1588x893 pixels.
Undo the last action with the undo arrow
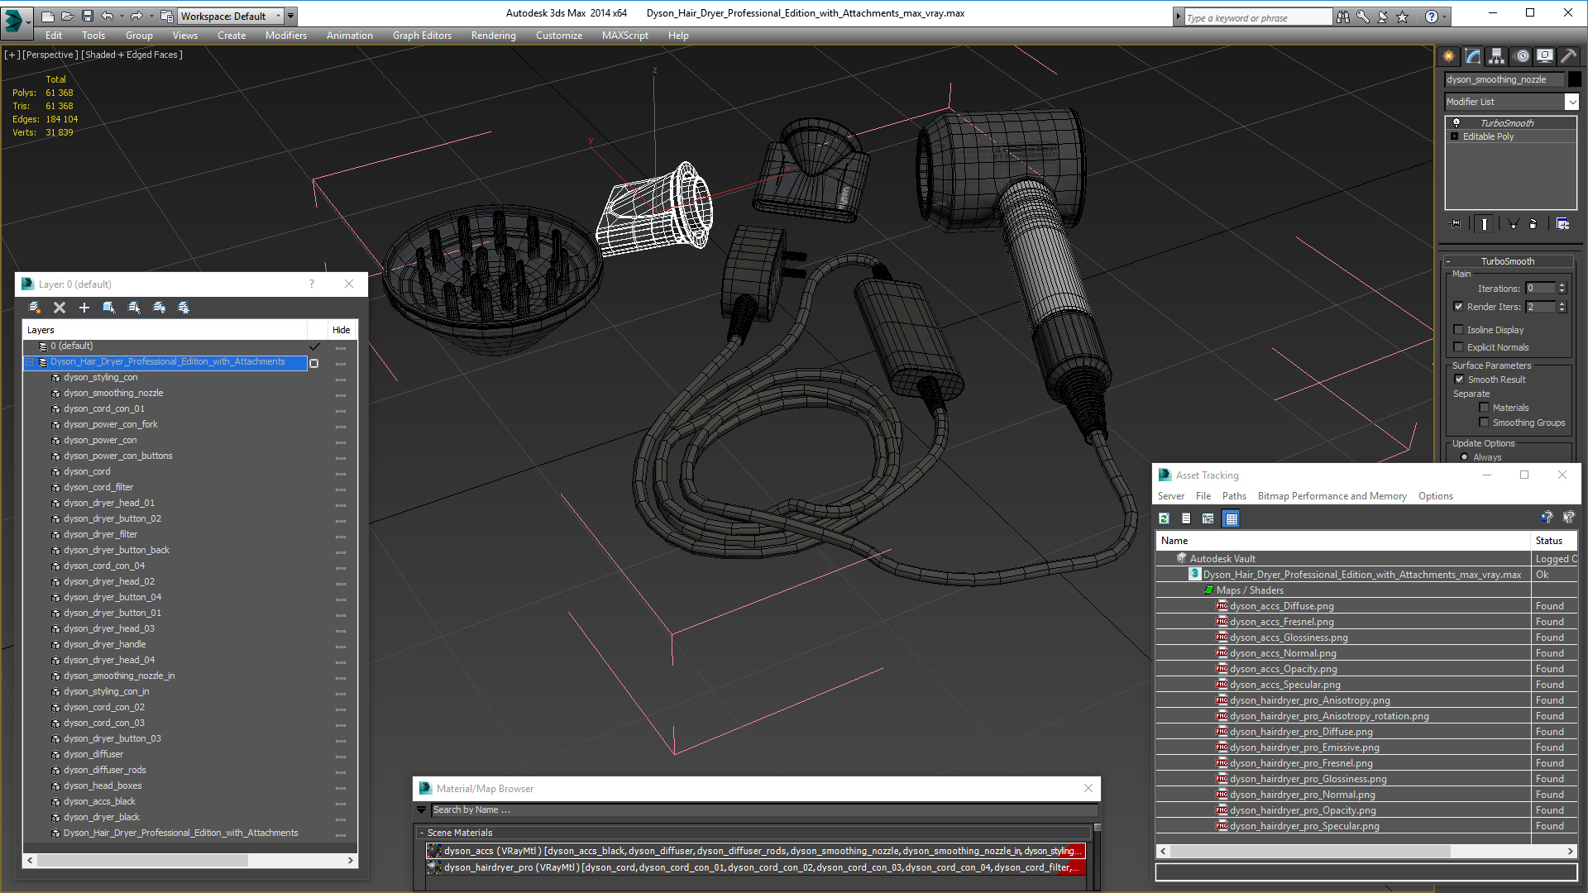click(107, 16)
